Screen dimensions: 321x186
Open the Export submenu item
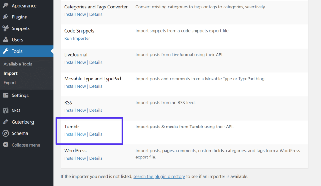10,83
